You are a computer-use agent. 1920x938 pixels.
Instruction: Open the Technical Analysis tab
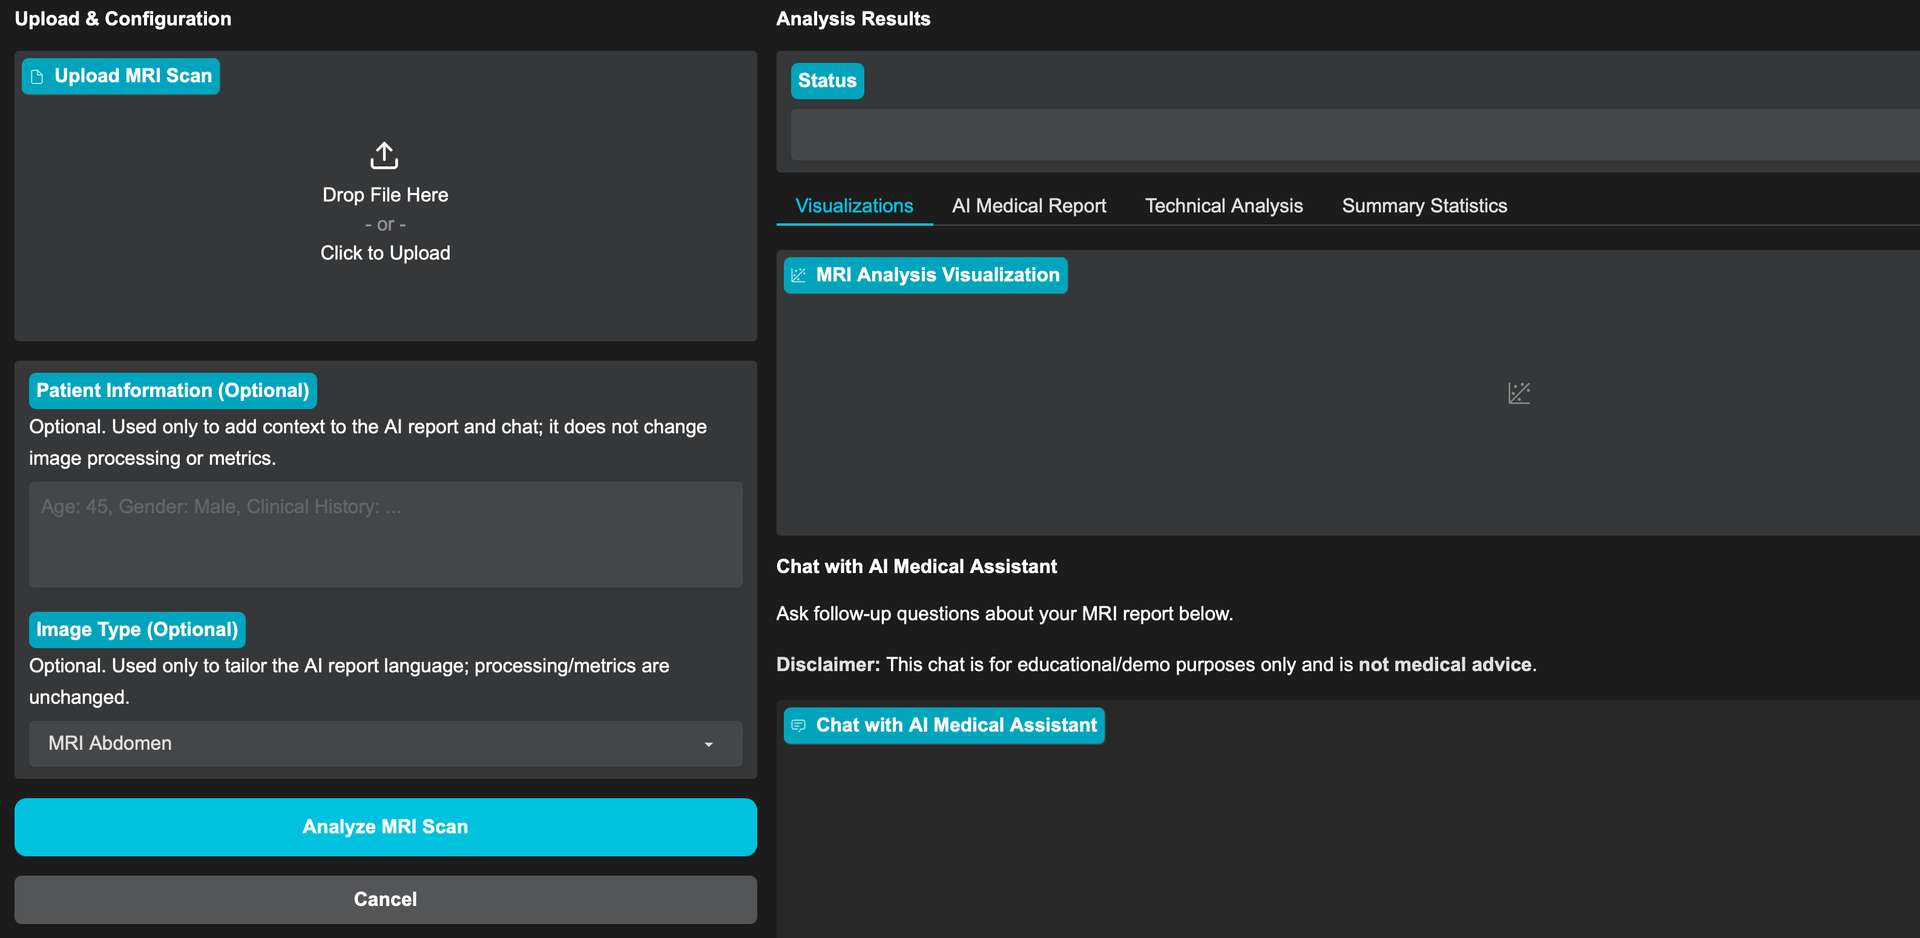pyautogui.click(x=1223, y=206)
